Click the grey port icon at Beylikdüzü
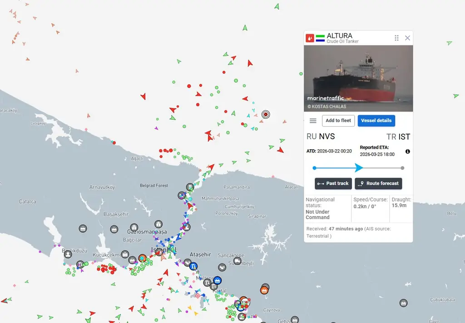The image size is (465, 323). tap(68, 254)
